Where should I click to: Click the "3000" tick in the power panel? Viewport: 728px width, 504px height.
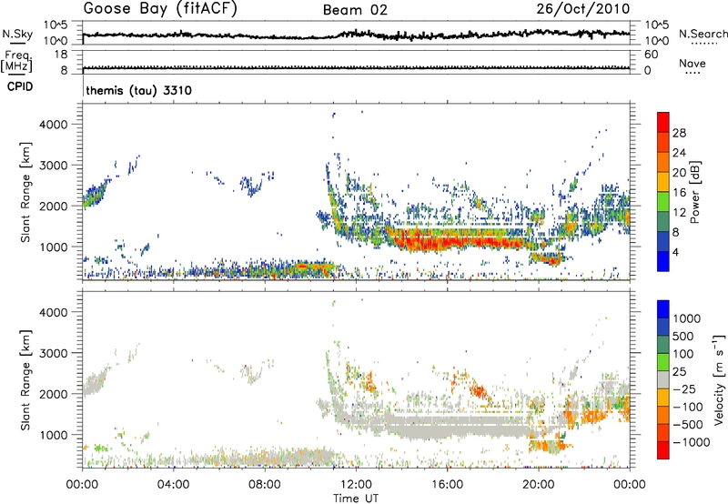tap(53, 166)
